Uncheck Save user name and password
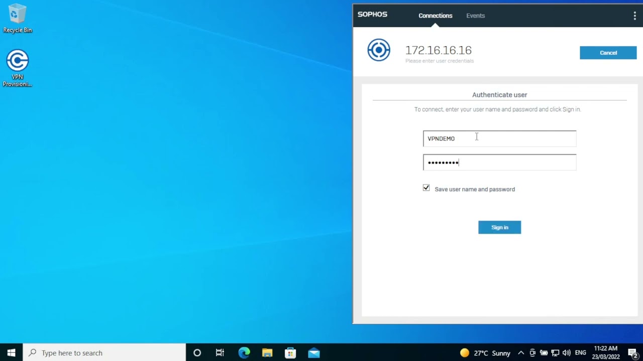 [426, 188]
